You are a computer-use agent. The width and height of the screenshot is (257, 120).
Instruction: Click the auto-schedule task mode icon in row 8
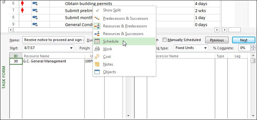pyautogui.click(x=35, y=18)
